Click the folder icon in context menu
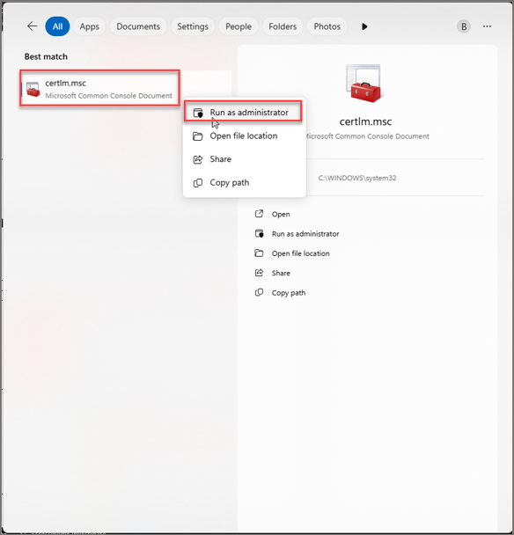 pyautogui.click(x=198, y=136)
